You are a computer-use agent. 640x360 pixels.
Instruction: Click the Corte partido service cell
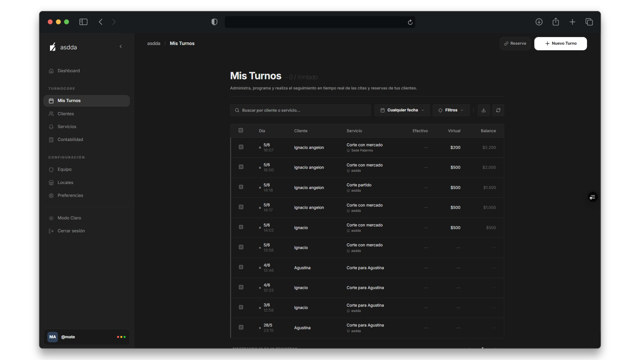click(359, 185)
